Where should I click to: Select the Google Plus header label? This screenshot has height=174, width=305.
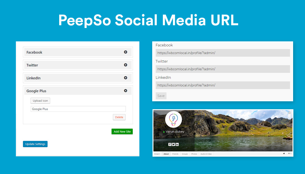[36, 91]
